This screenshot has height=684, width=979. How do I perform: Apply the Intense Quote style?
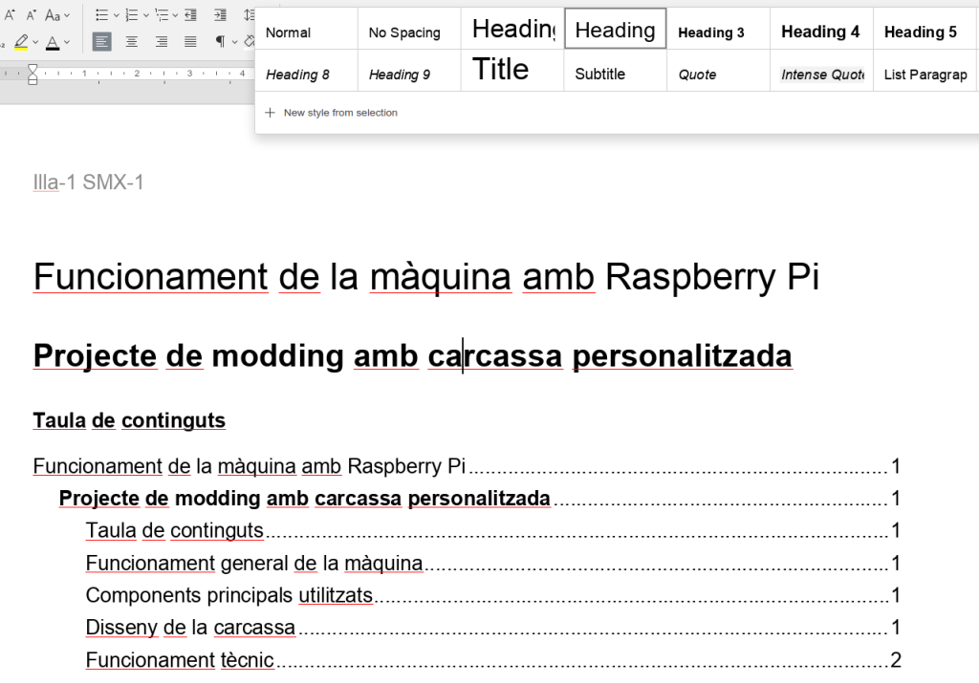821,71
